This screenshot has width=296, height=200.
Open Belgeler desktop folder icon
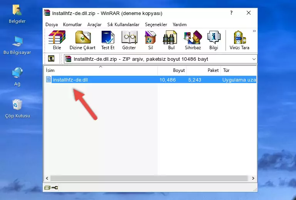click(x=17, y=14)
